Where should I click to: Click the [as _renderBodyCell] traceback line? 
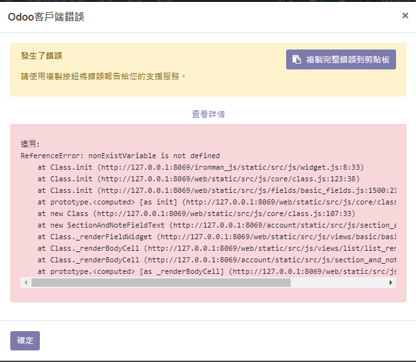click(217, 271)
